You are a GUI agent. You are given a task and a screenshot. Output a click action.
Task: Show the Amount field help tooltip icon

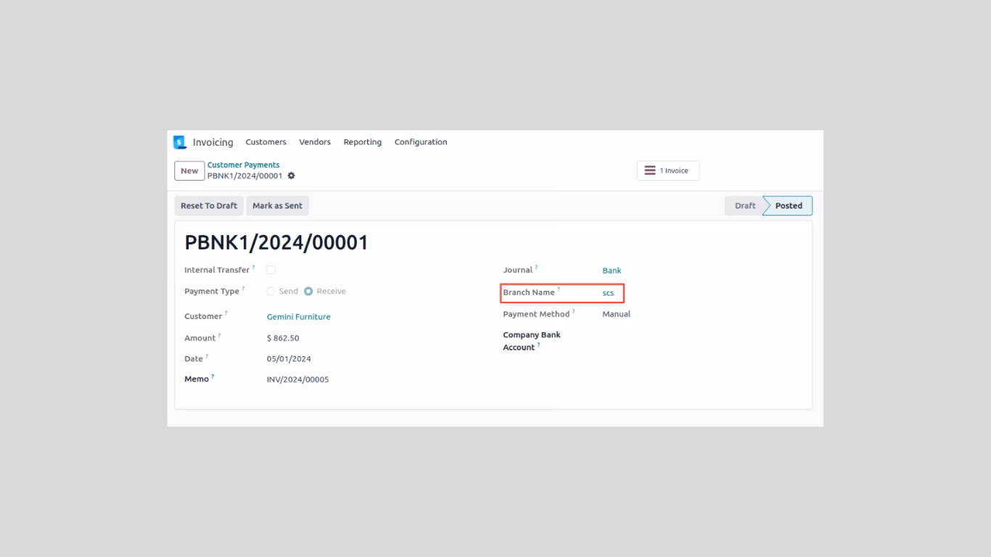(x=219, y=336)
